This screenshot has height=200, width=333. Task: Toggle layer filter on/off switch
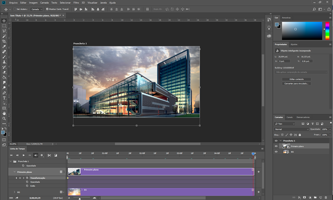(x=331, y=123)
